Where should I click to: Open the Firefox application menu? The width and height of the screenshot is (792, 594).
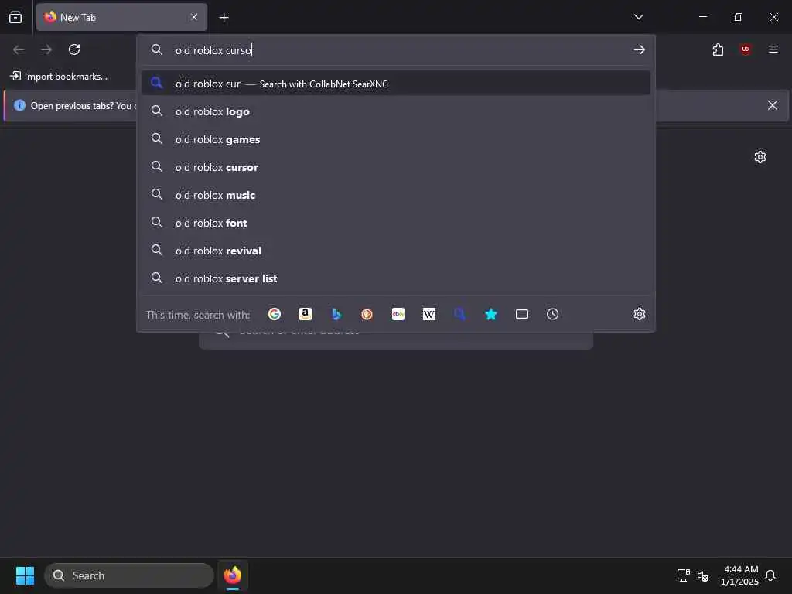coord(773,49)
